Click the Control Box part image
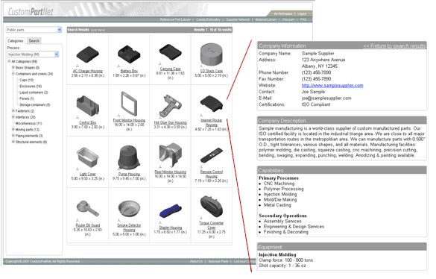436x279 pixels. [x=88, y=105]
